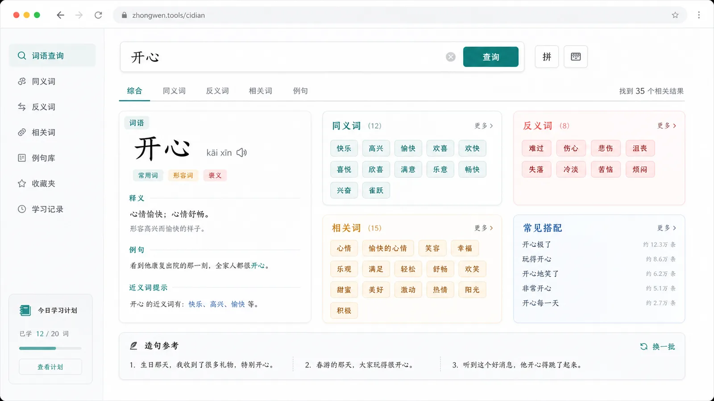
Task: Open the browser three-dot menu
Action: point(699,15)
